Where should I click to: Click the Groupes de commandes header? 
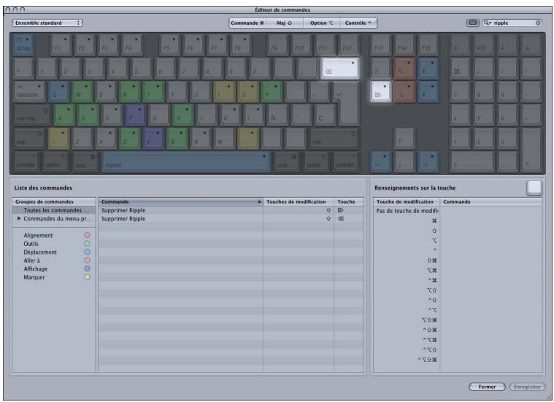pos(54,201)
